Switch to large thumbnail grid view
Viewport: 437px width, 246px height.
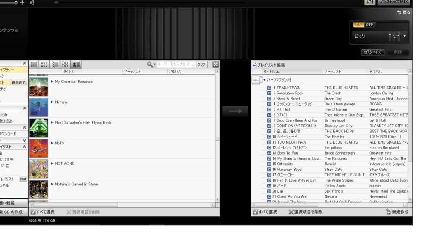click(65, 65)
